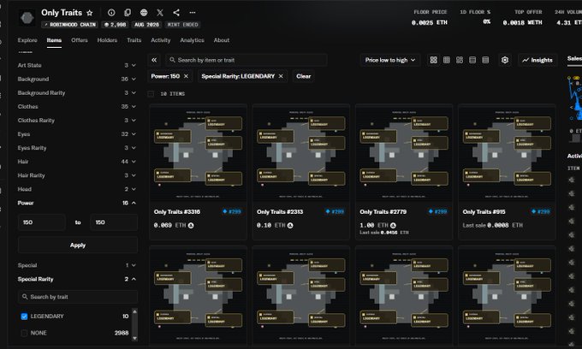This screenshot has height=349, width=582.
Task: Click the trait list scrollbar down arrow
Action: 134,338
